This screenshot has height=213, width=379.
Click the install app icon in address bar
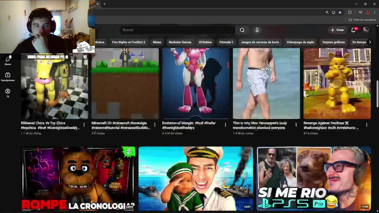(x=333, y=12)
